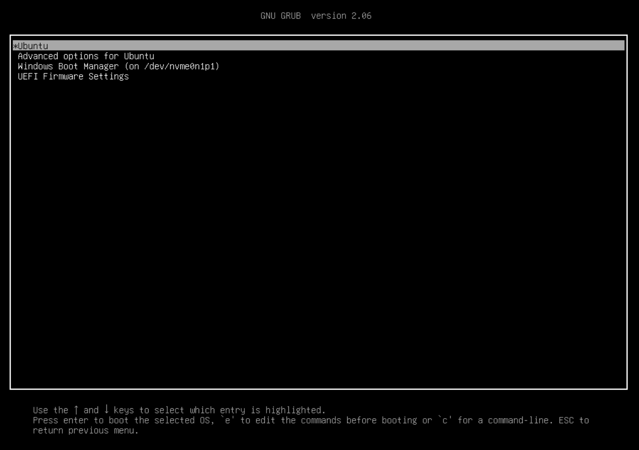Open UEFI Firmware Settings entry

pyautogui.click(x=73, y=76)
